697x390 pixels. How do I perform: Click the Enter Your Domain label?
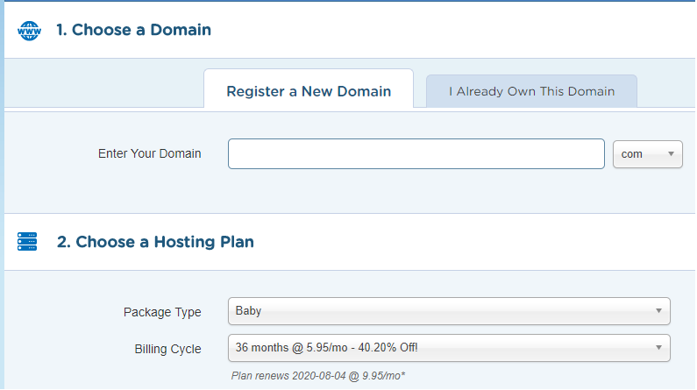click(149, 153)
